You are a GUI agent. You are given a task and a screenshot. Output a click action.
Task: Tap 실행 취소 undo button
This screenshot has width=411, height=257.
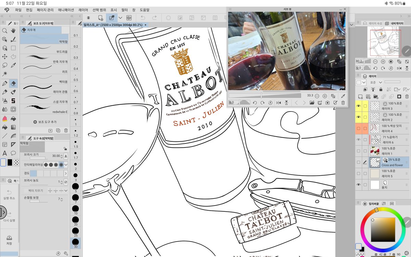tap(9, 195)
